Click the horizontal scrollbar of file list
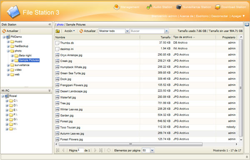250x160 pixels. tap(130, 144)
